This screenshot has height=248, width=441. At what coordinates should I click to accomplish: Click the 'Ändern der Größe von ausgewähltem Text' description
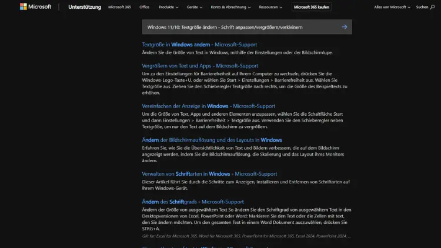pyautogui.click(x=246, y=219)
